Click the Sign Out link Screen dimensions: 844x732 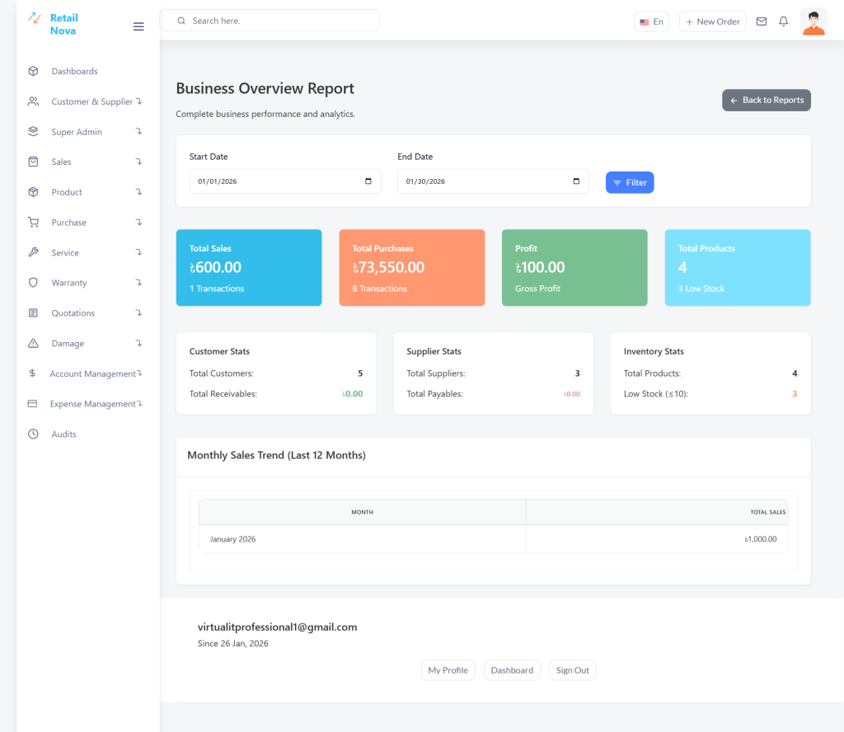[572, 670]
